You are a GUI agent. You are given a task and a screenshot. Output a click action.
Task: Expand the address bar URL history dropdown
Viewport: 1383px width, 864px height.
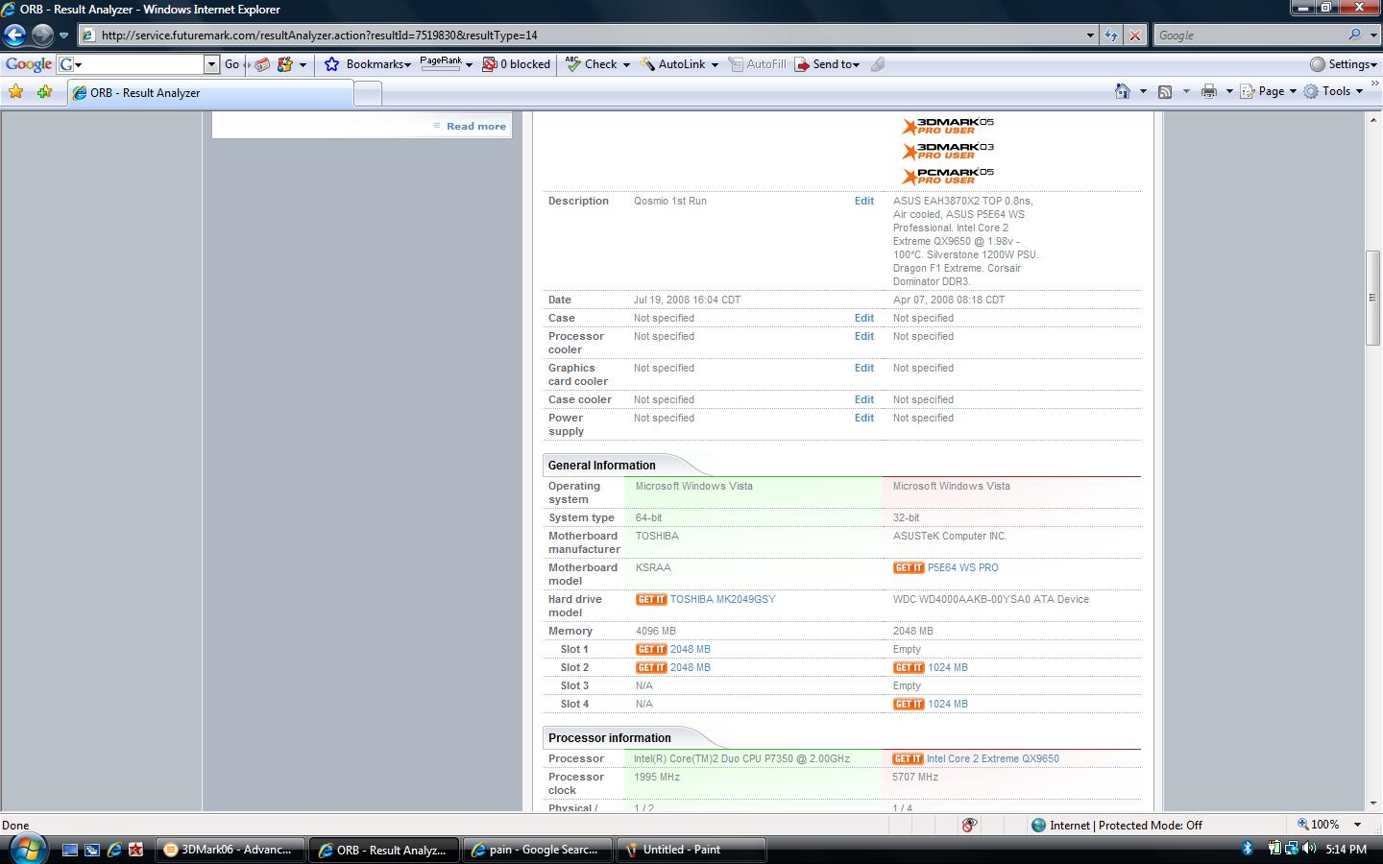pos(1090,36)
